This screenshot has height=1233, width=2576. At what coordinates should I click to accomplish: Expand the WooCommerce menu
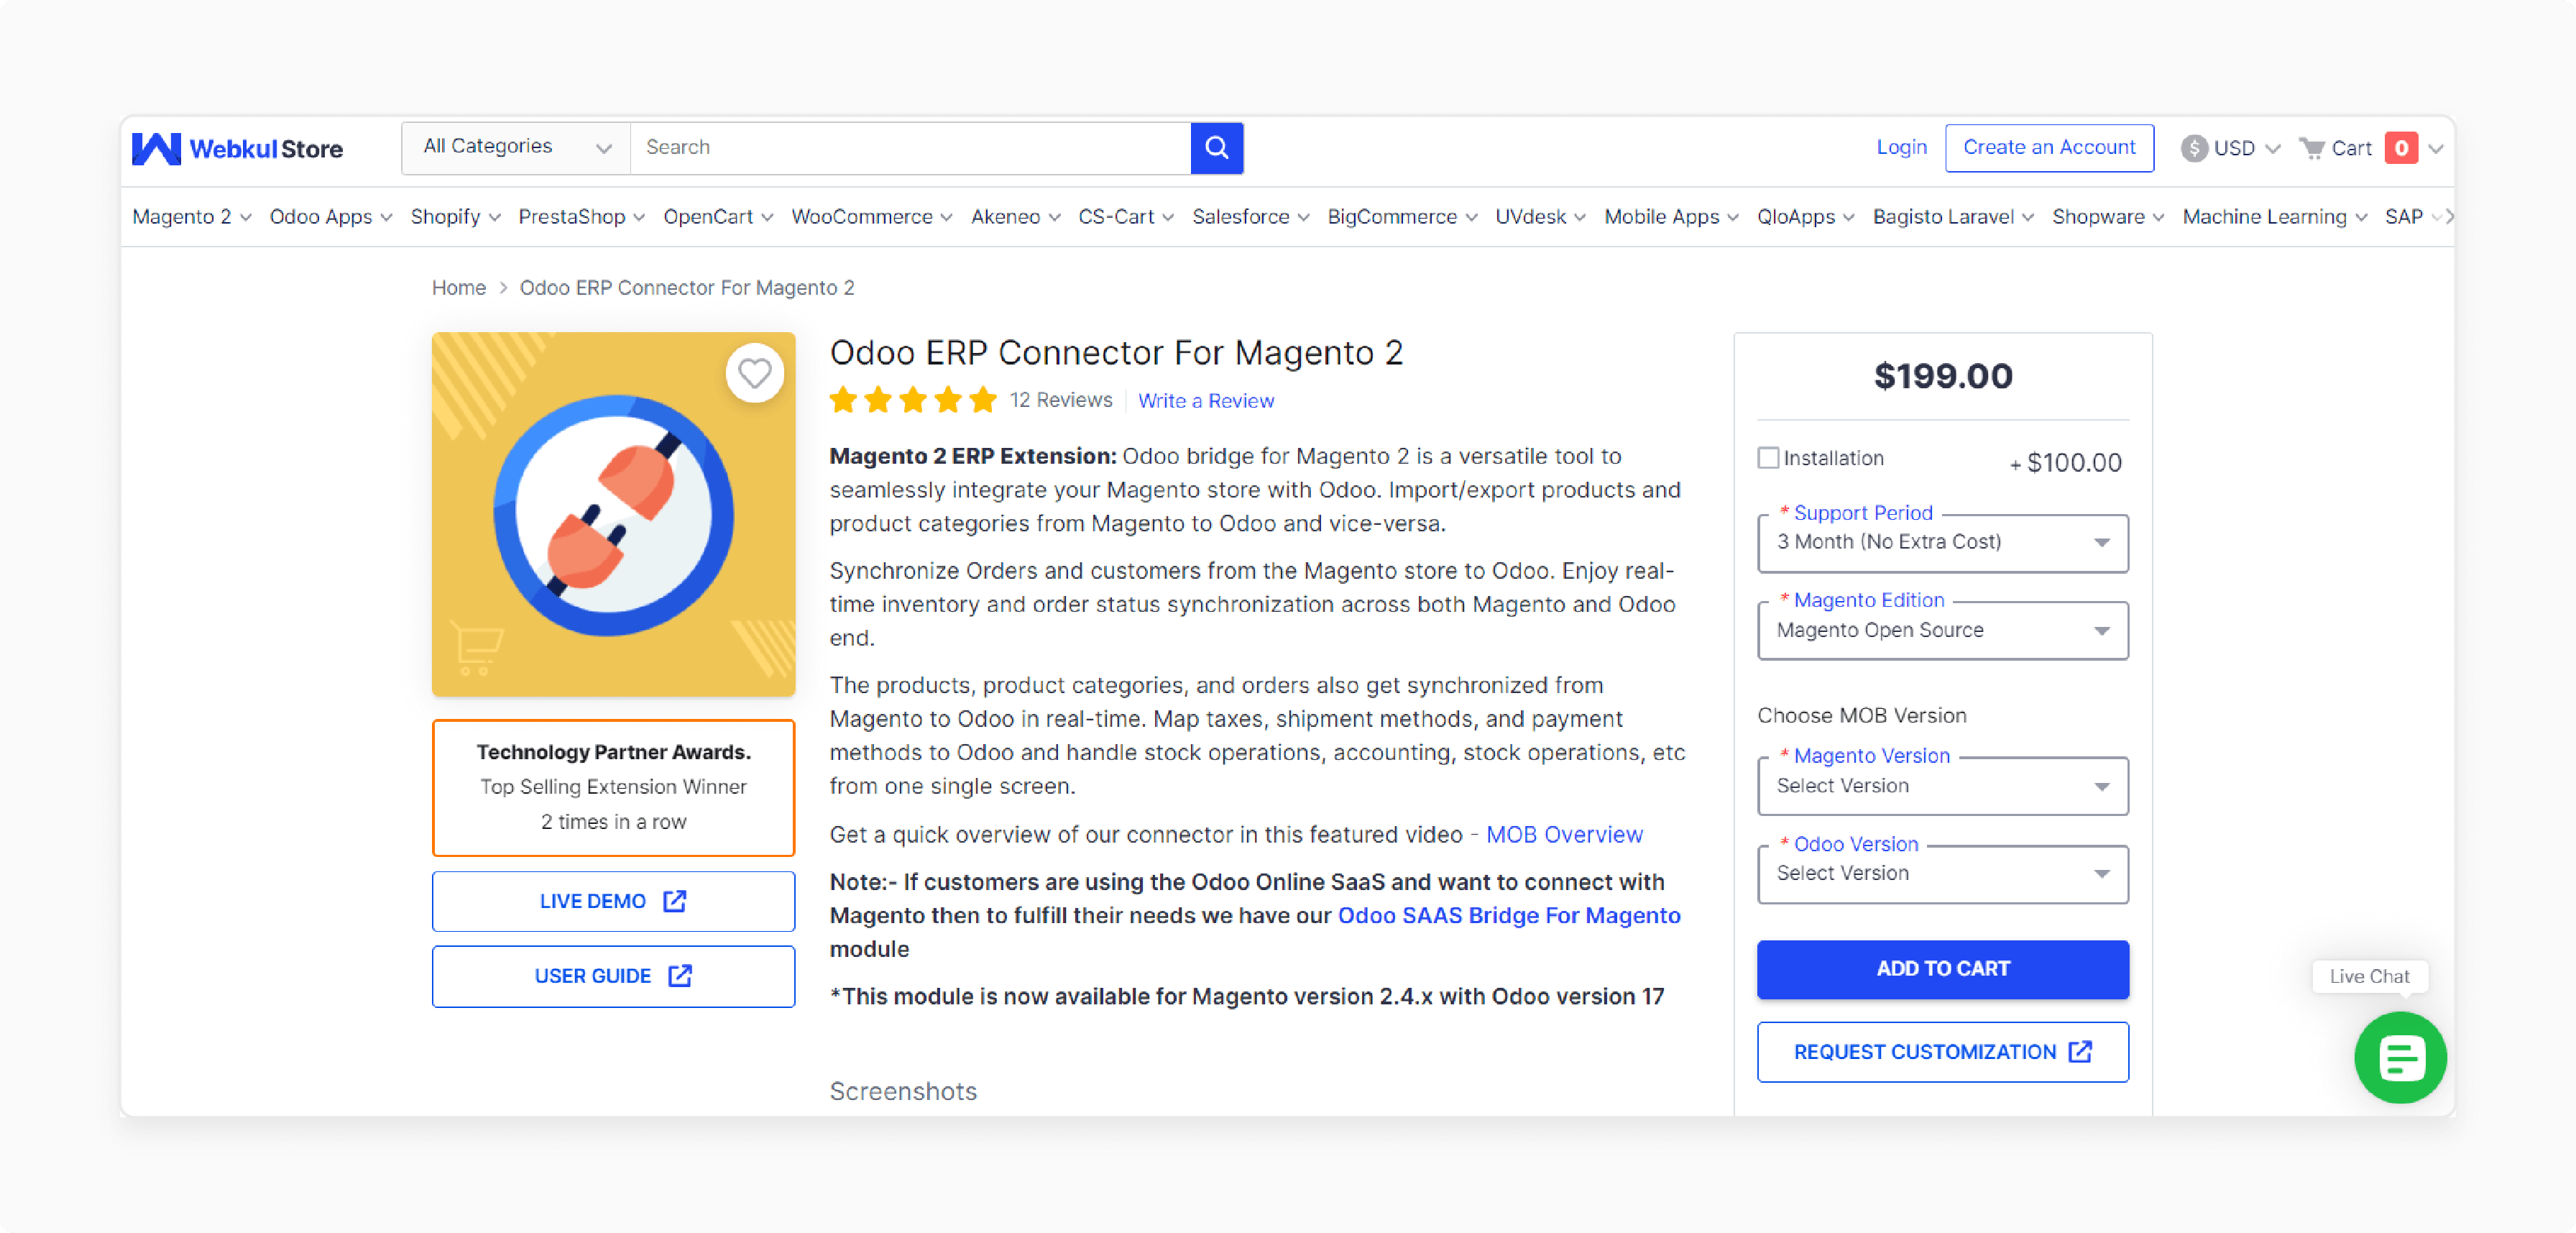click(x=872, y=217)
